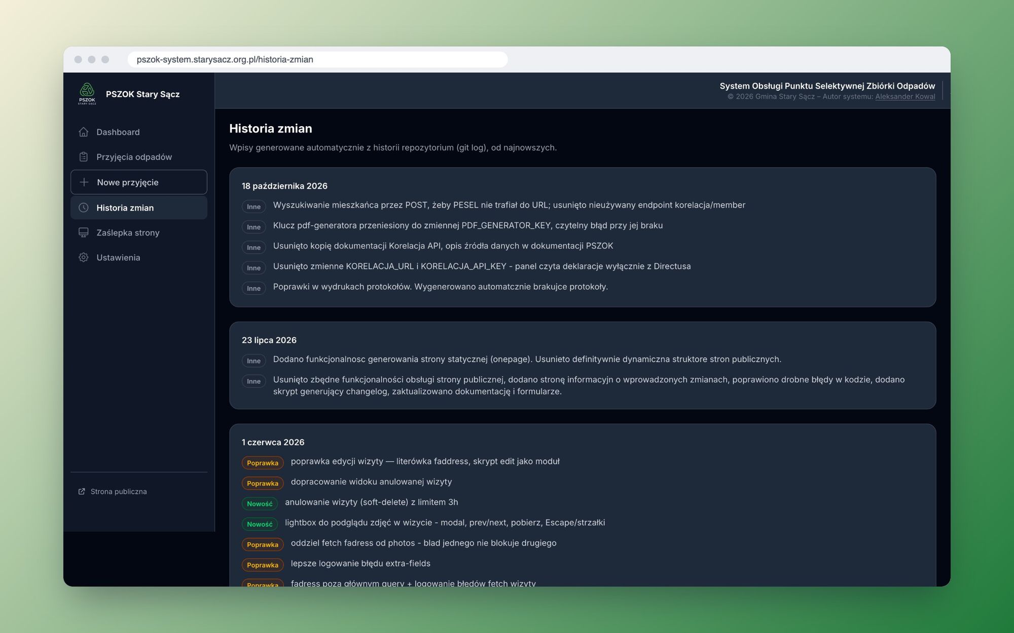Click the lightbox do podglądu zdjęć entry text

(x=445, y=523)
